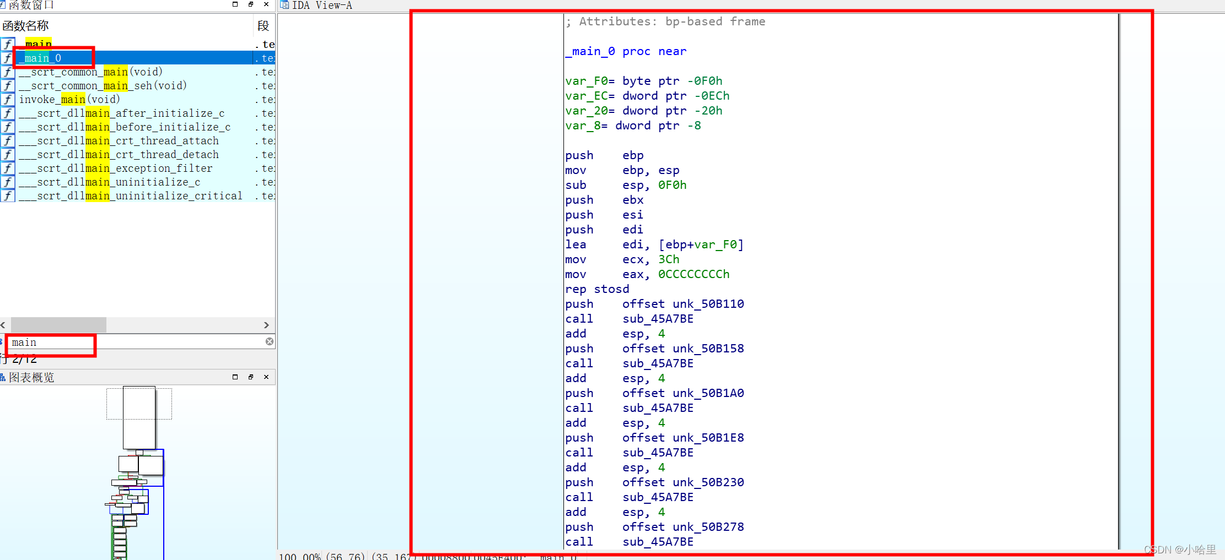Close the 函数窗口 panel
Image resolution: width=1225 pixels, height=560 pixels.
pyautogui.click(x=266, y=4)
